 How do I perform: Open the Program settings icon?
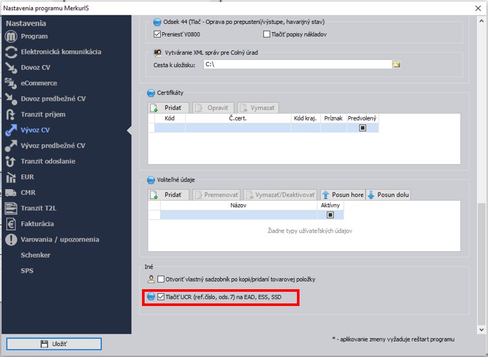pyautogui.click(x=11, y=36)
